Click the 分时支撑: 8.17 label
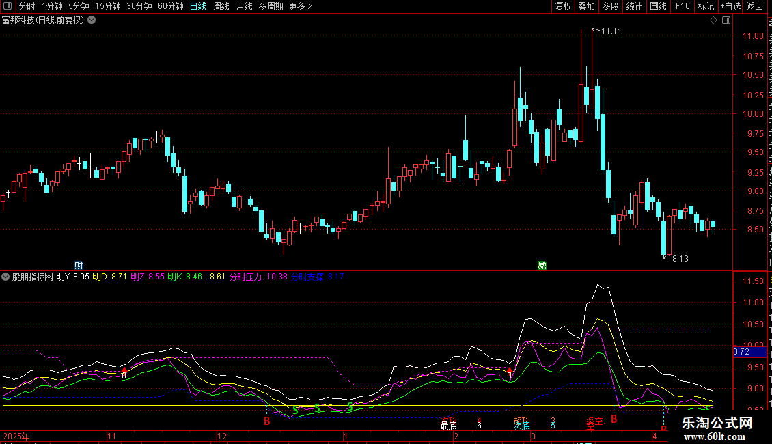 (x=318, y=277)
